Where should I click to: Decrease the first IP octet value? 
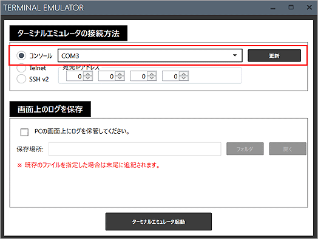[x=88, y=78]
